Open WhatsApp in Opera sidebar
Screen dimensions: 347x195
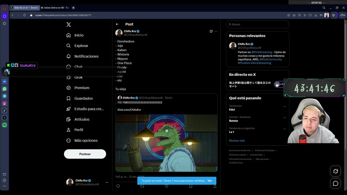coord(5,89)
